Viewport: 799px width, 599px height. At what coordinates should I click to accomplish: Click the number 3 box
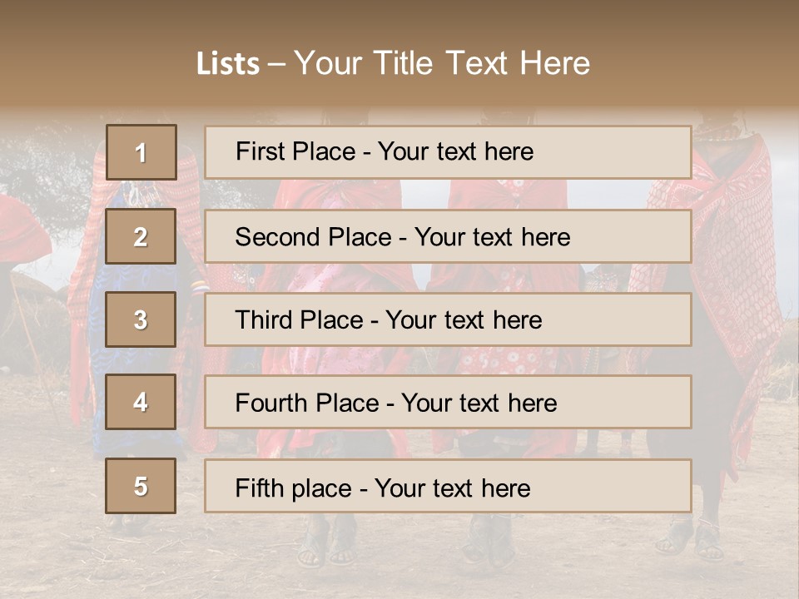click(x=141, y=319)
